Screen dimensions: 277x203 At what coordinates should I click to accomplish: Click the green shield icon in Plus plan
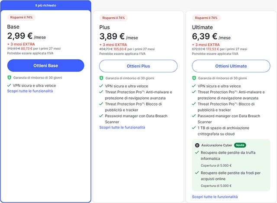coord(101,78)
